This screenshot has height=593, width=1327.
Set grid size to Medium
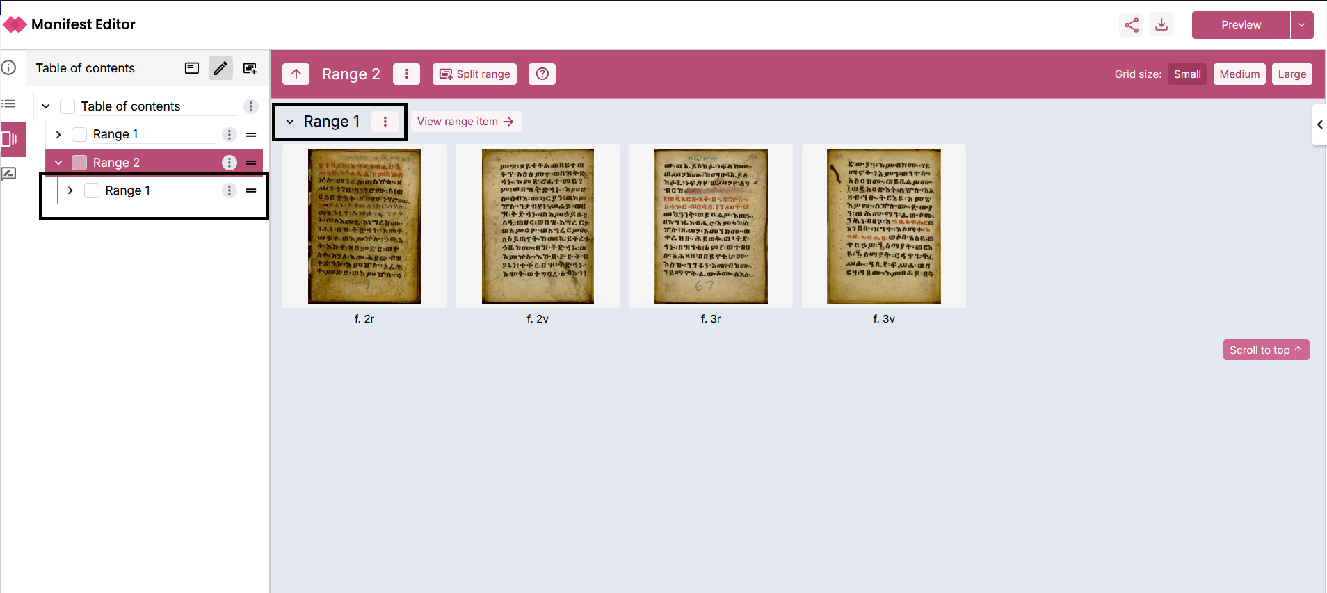[x=1239, y=74]
